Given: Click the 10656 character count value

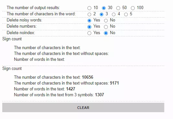Looking at the screenshot, I should tap(87, 77).
